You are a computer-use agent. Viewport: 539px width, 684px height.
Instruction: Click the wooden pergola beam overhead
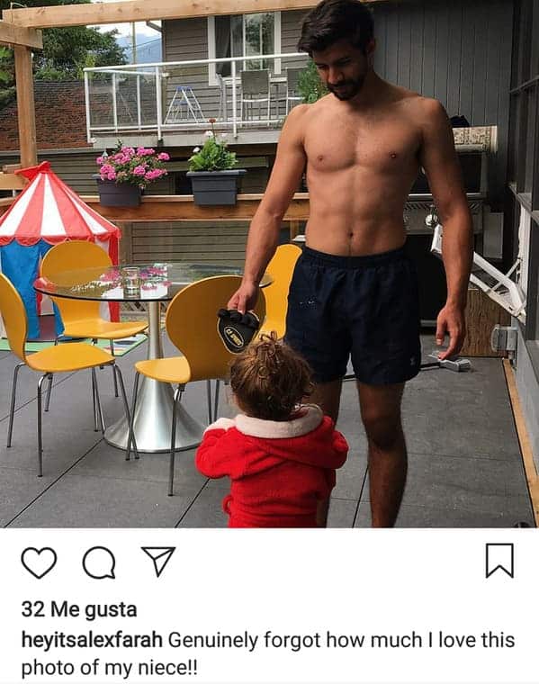coord(161,13)
